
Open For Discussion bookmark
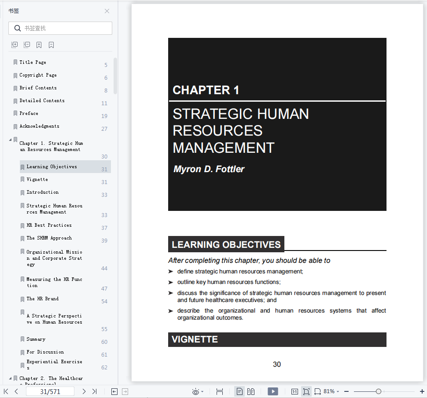click(45, 352)
